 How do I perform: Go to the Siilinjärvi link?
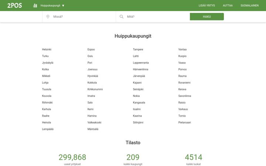(x=138, y=122)
